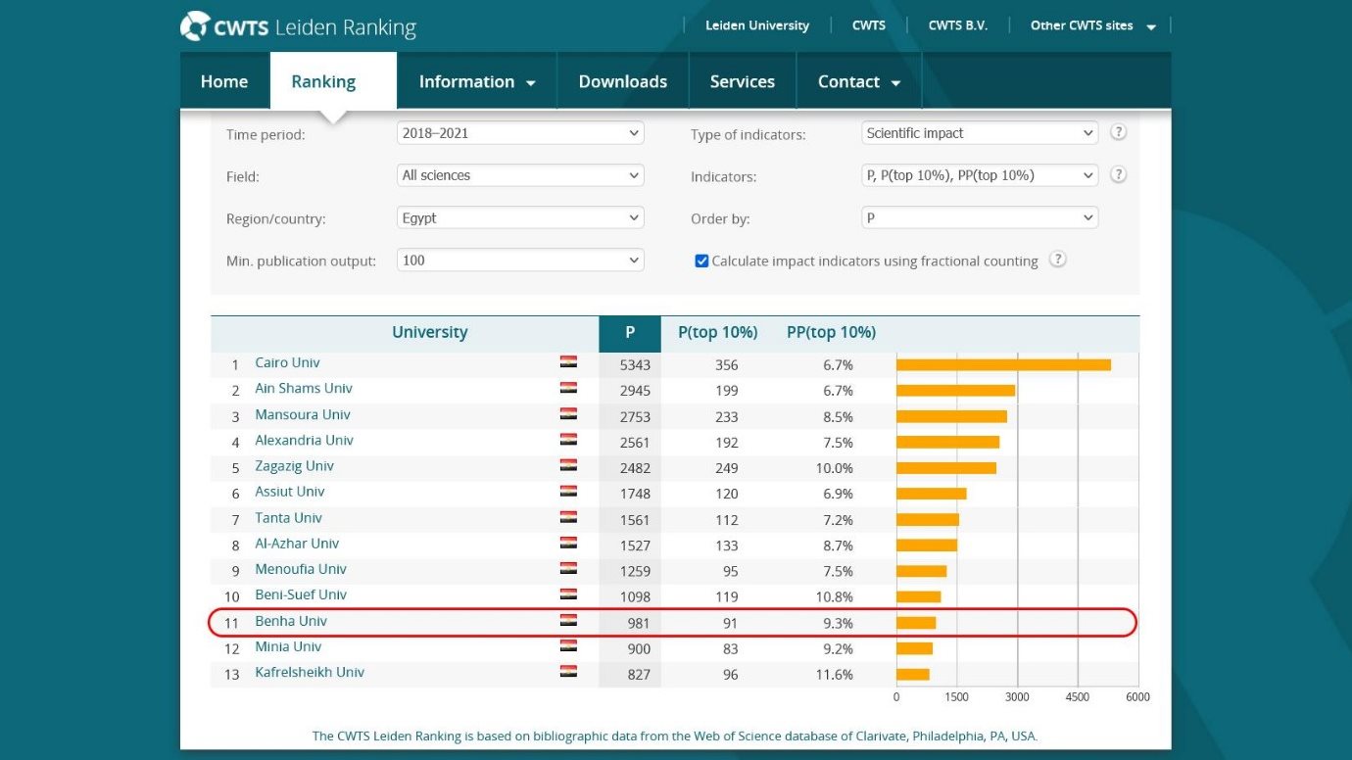Click help icon beside Type of indicators

point(1118,133)
